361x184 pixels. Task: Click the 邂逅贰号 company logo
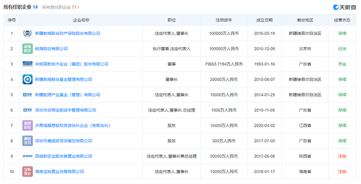pos(28,141)
